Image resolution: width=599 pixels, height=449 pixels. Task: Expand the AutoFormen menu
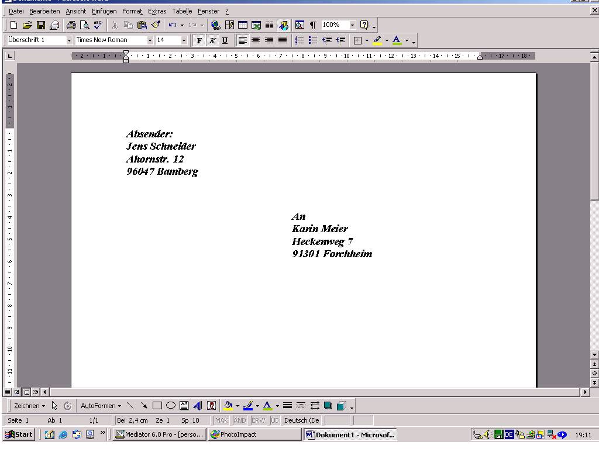tap(101, 406)
